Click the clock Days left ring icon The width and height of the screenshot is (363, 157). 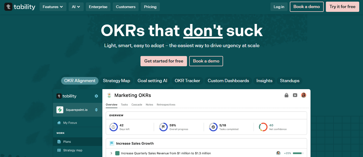[x=114, y=127]
